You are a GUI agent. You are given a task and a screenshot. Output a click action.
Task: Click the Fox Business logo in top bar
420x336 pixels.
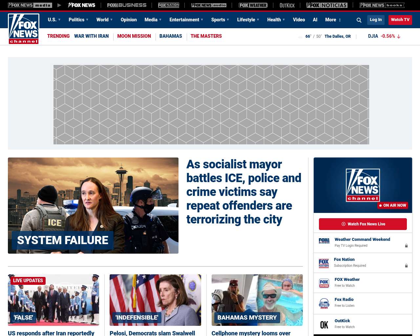coord(127,5)
